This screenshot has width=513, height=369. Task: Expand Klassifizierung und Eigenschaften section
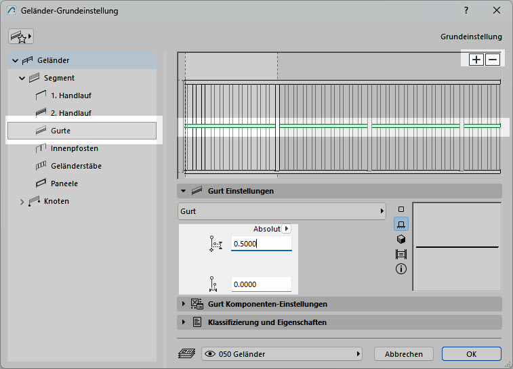[x=183, y=322]
